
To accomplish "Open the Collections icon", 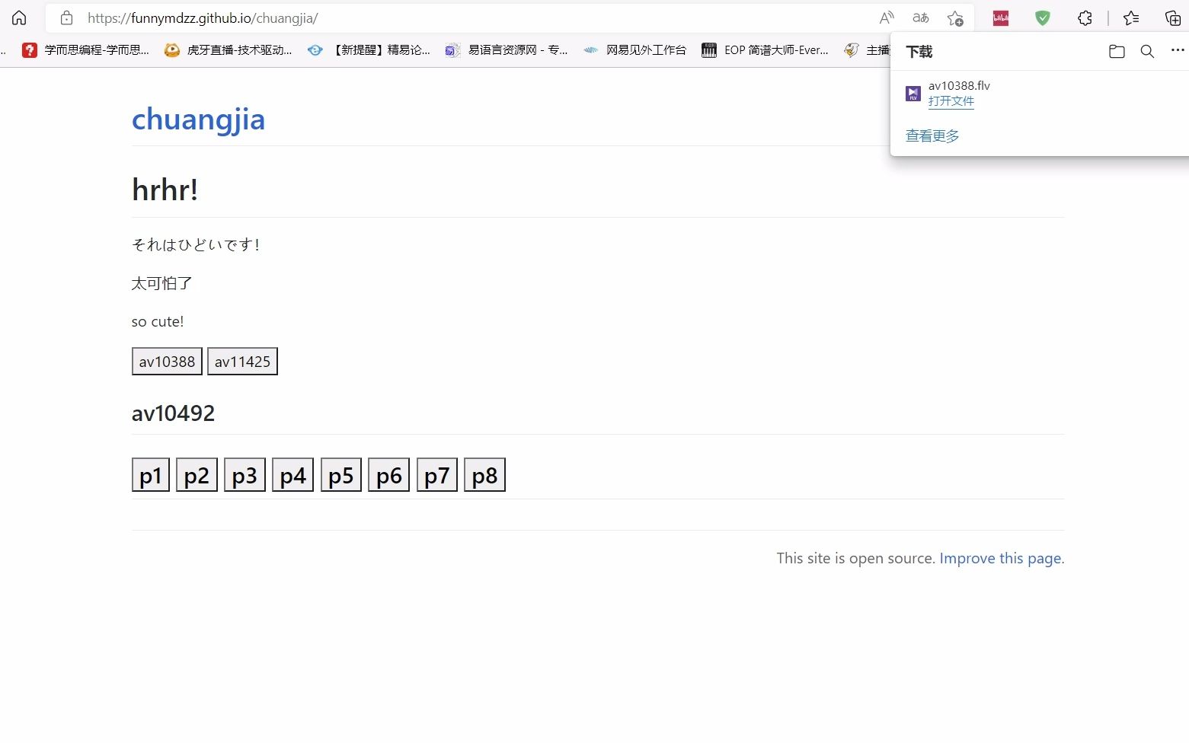I will tap(1173, 18).
